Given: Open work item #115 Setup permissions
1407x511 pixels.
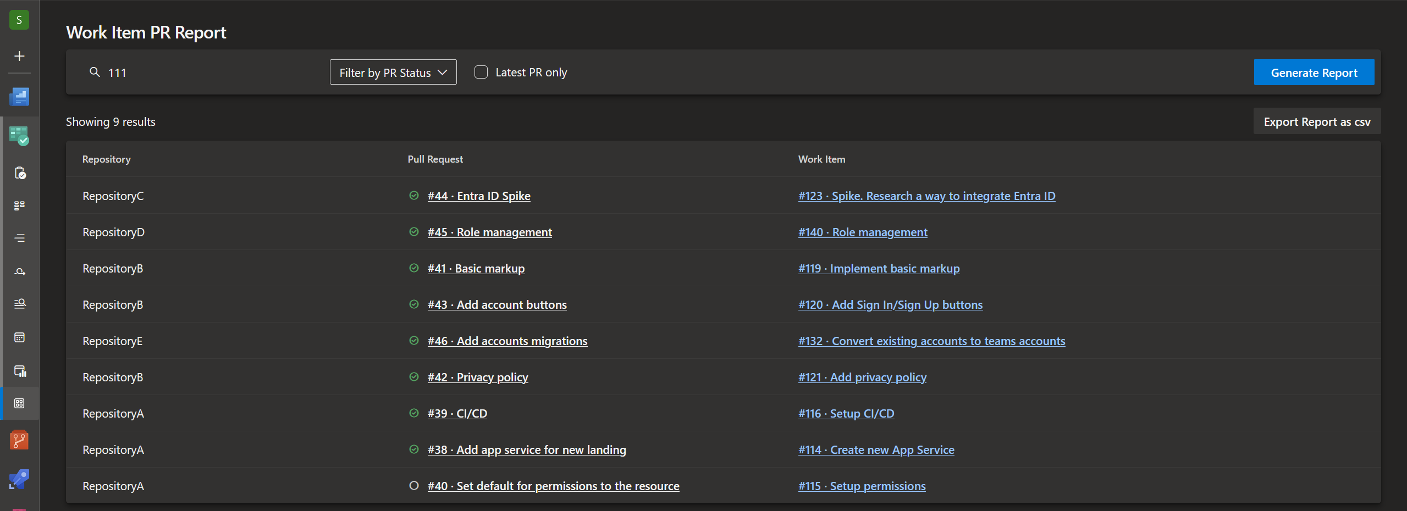Looking at the screenshot, I should pyautogui.click(x=862, y=486).
